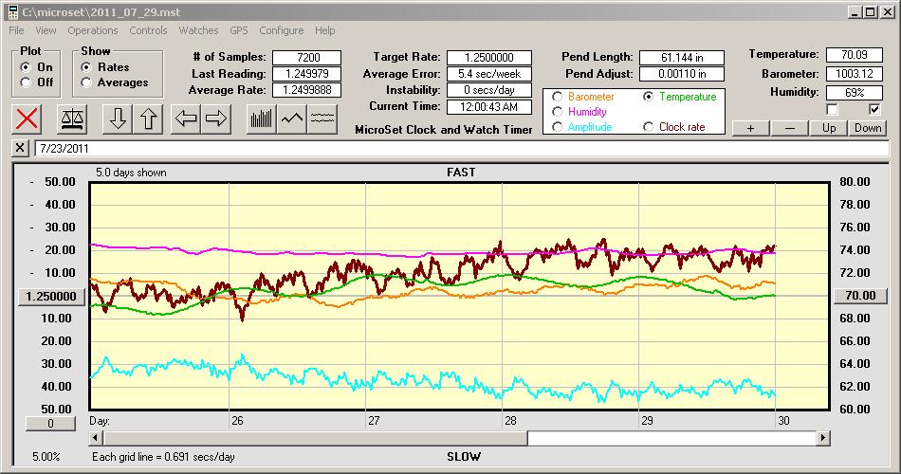Tick the unchecked box under Humidity
901x474 pixels.
832,109
